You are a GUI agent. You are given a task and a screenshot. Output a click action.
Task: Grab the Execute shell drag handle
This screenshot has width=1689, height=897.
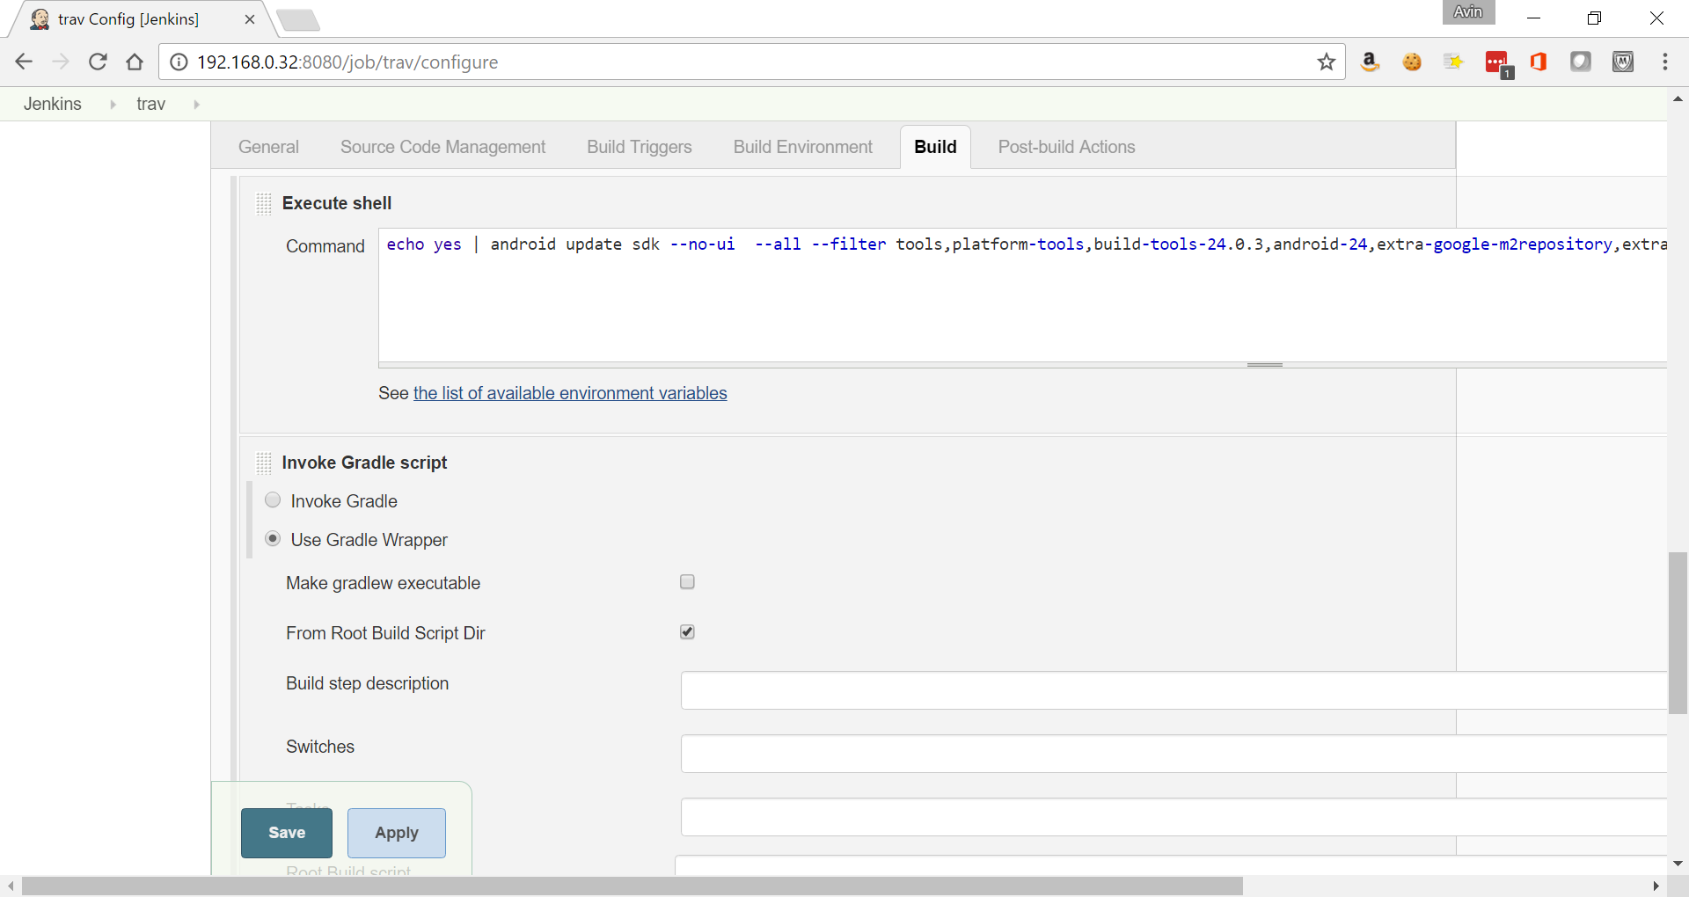coord(264,203)
